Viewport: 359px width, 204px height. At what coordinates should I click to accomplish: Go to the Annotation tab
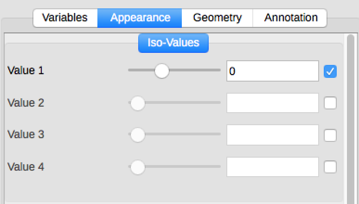click(290, 18)
